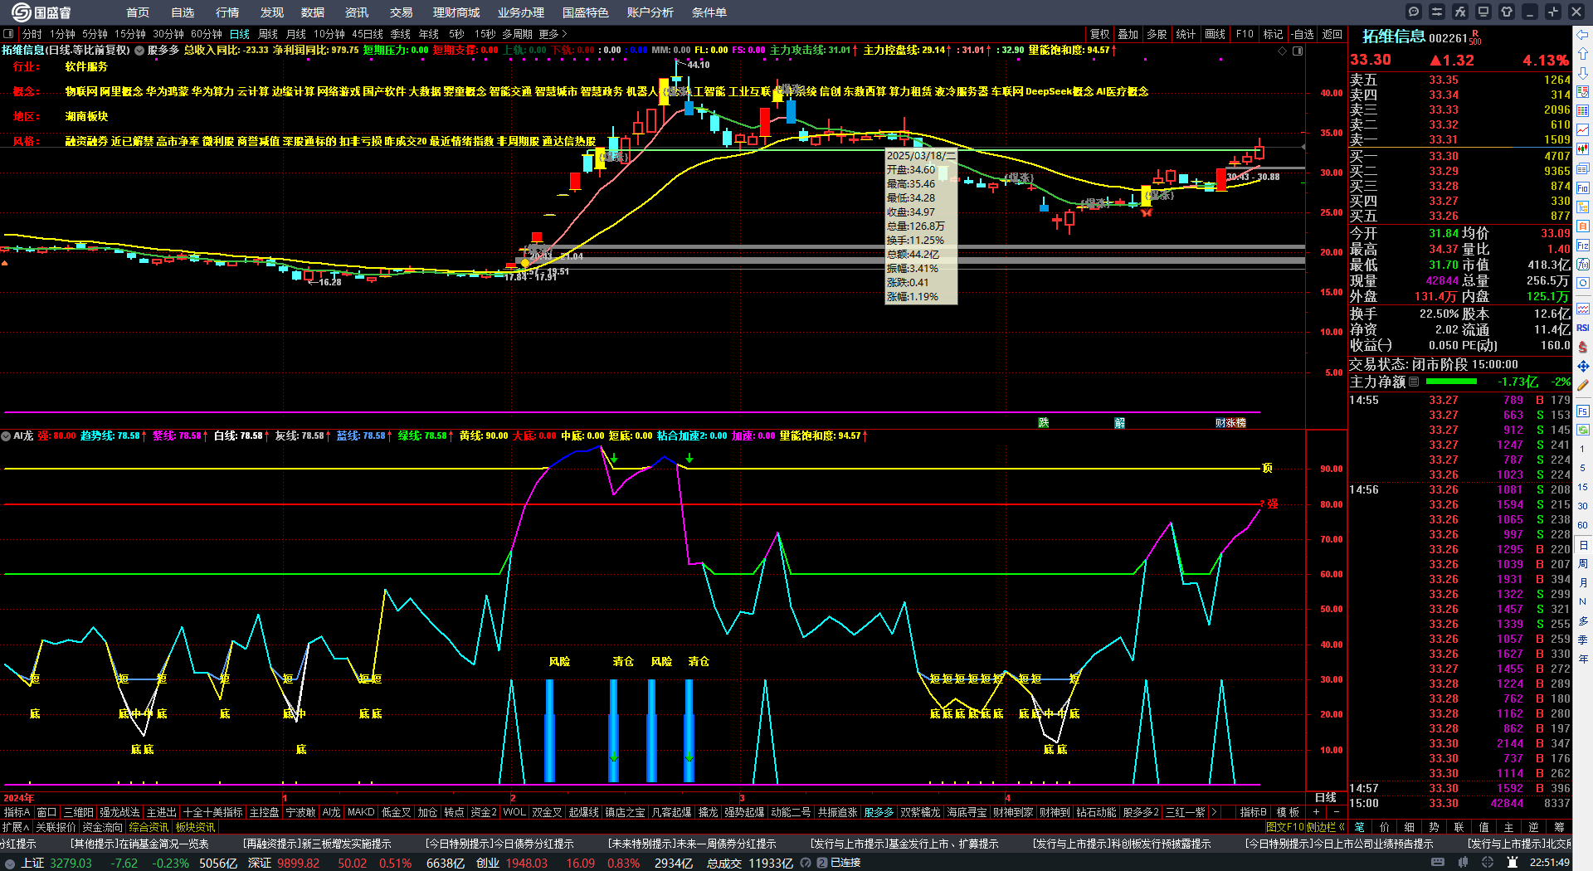1593x871 pixels.
Task: Open the 指标A selector
Action: (x=17, y=812)
